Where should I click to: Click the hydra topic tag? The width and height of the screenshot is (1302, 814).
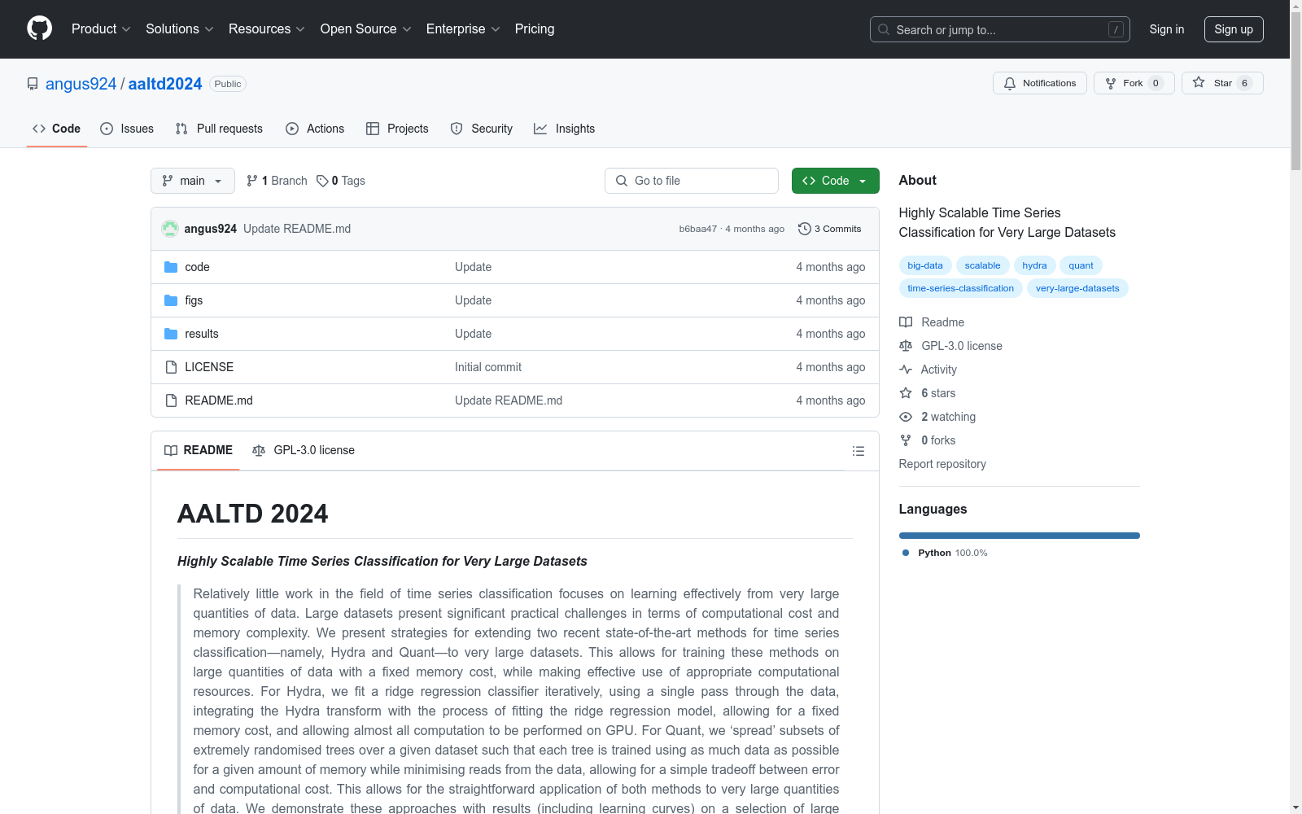[x=1034, y=265]
